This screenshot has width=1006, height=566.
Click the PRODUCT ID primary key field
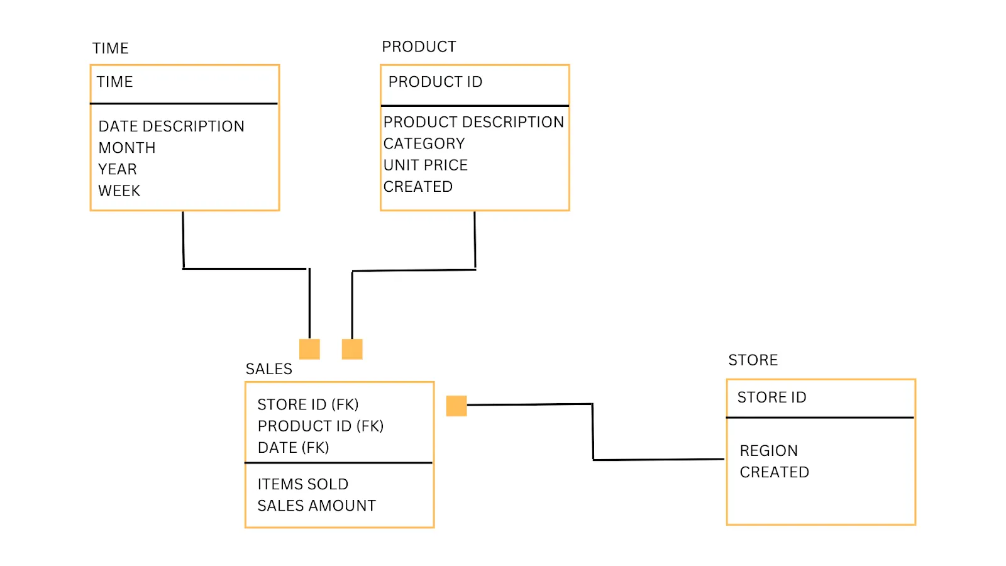435,82
